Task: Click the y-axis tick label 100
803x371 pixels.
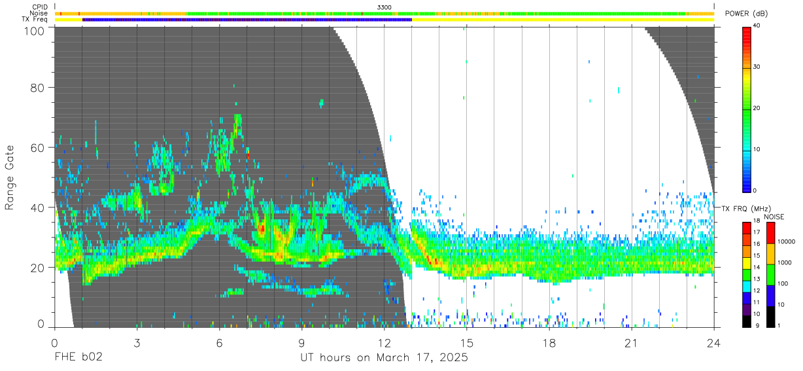Action: pos(34,31)
